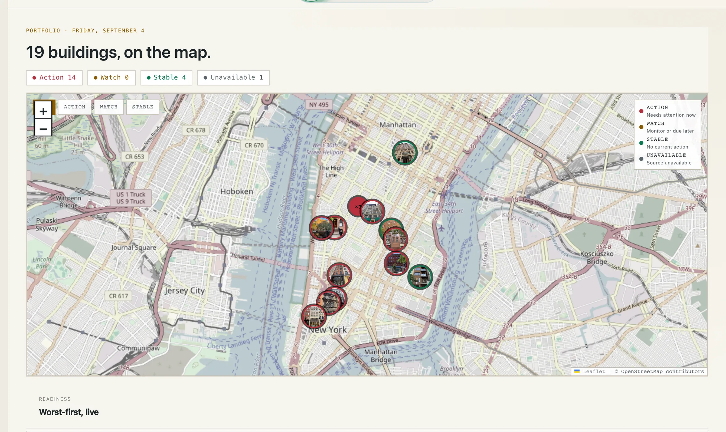
Task: Click the Jersey City map label
Action: tap(185, 291)
